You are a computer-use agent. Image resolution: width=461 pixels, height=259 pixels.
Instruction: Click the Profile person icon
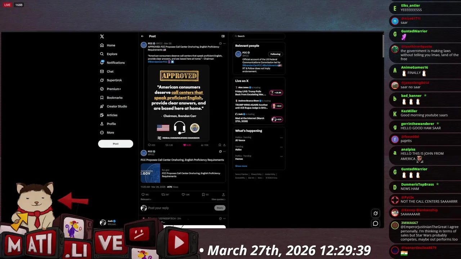102,124
